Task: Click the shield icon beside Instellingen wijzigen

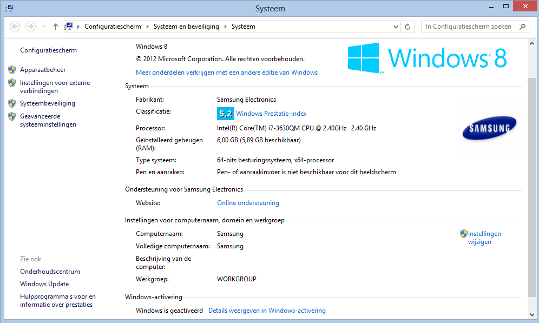Action: (x=464, y=234)
